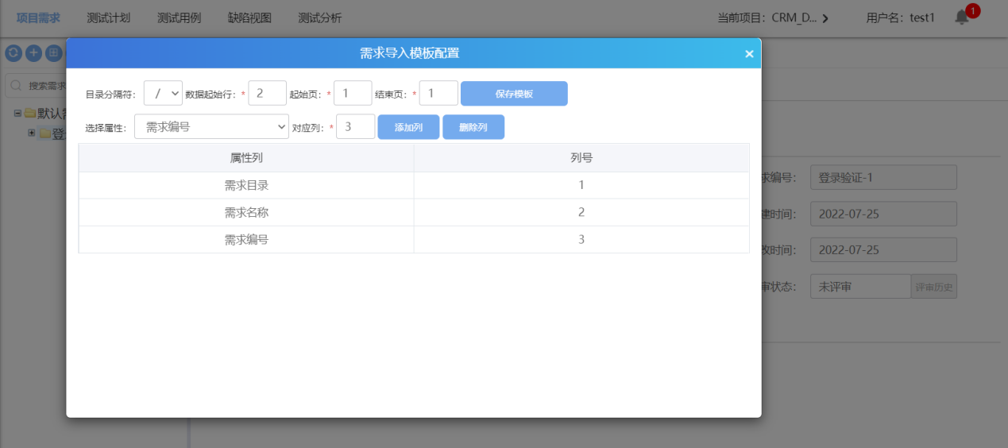Expand the 登录 child folder node
The width and height of the screenshot is (1008, 448).
pyautogui.click(x=32, y=133)
